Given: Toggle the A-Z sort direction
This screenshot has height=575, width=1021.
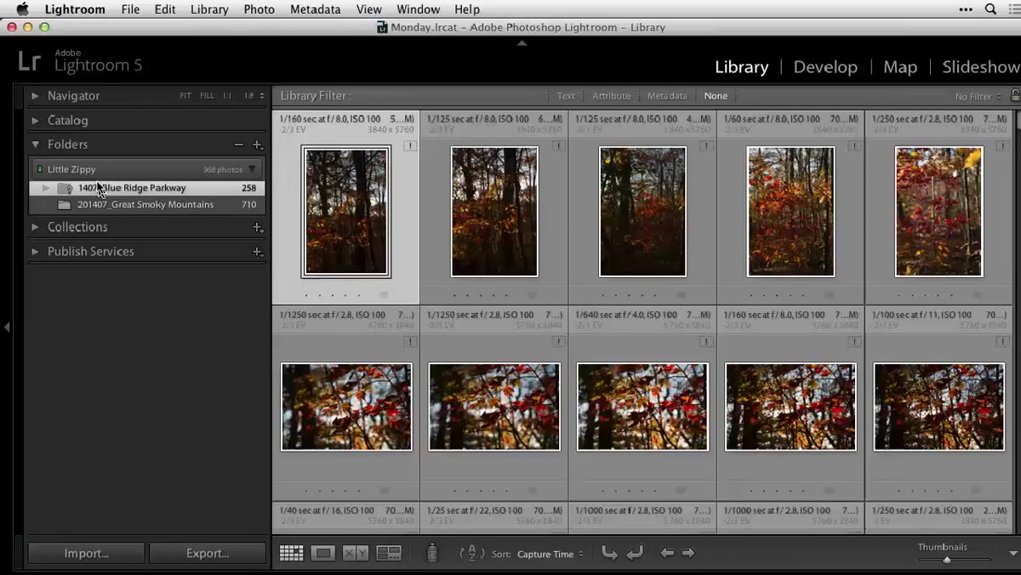Looking at the screenshot, I should 472,553.
